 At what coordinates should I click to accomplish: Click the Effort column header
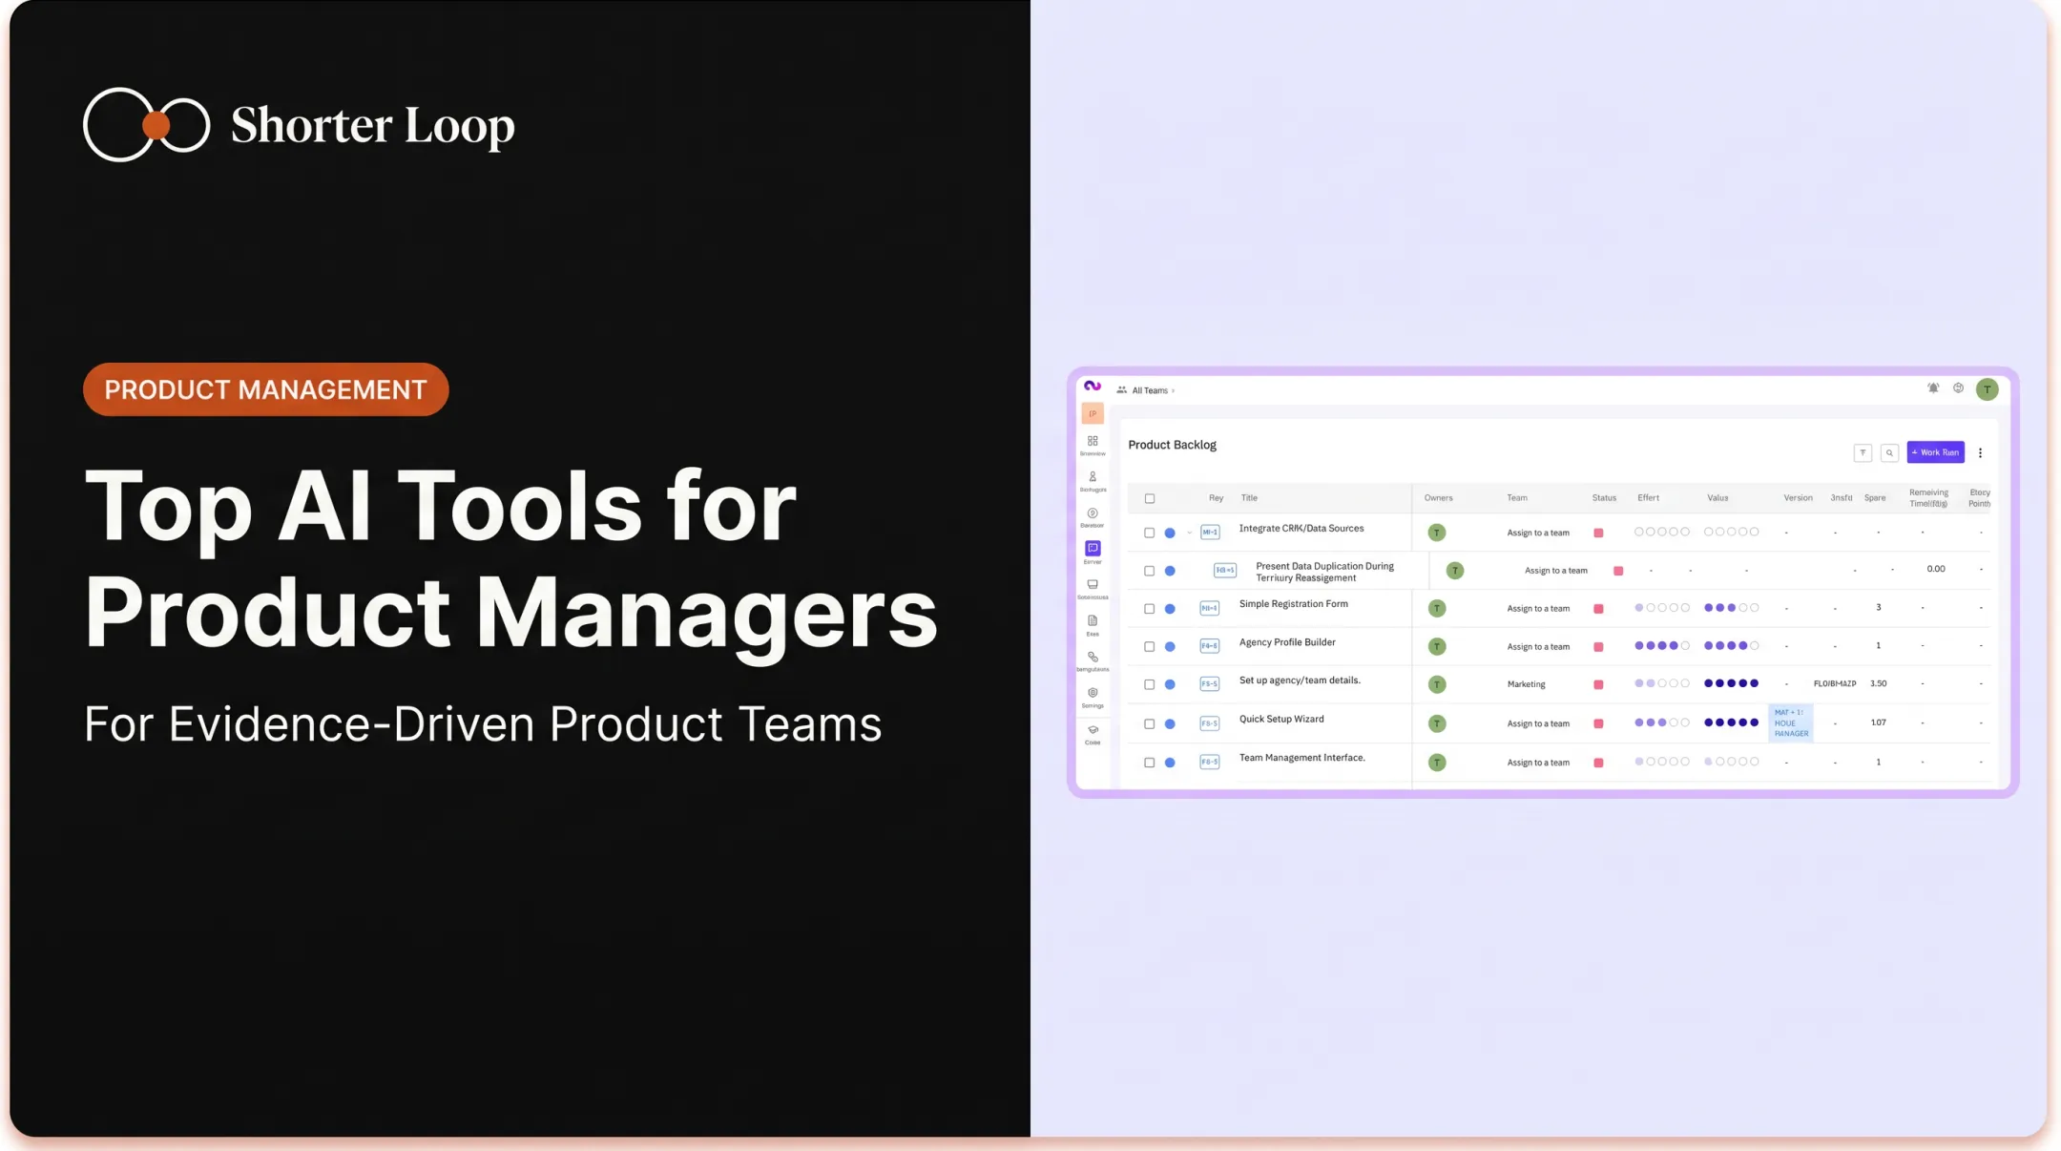click(x=1648, y=498)
